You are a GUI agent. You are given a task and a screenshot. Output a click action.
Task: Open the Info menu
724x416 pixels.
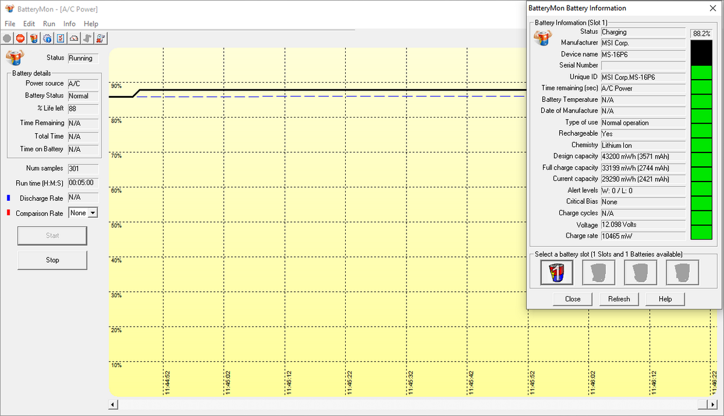pos(69,24)
